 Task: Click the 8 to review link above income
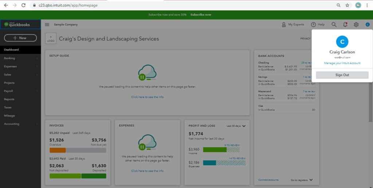[x=232, y=145]
